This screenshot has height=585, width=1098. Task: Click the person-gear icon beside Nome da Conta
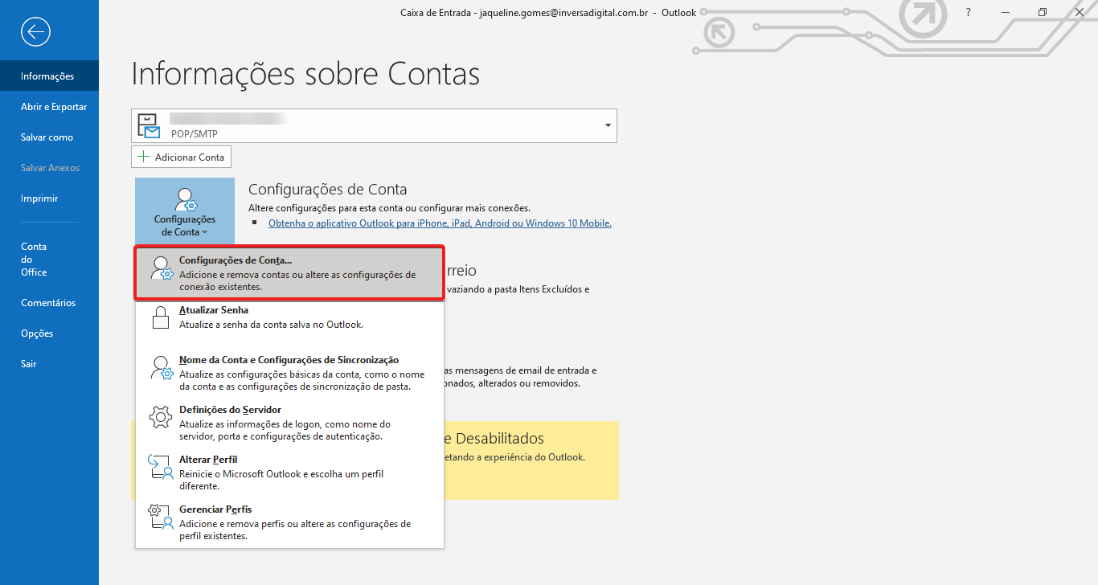coord(162,368)
